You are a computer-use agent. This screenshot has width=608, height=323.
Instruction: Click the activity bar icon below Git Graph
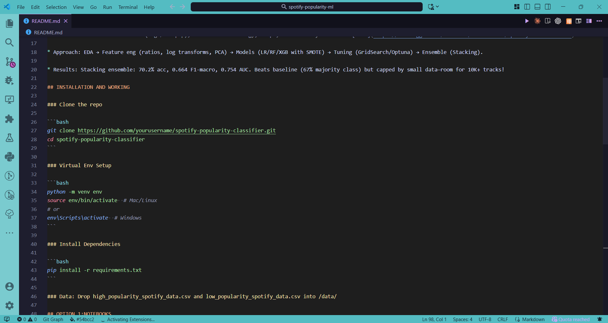point(9,195)
